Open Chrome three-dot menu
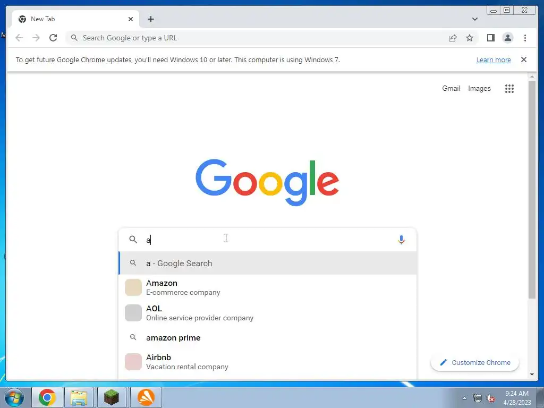 point(525,38)
